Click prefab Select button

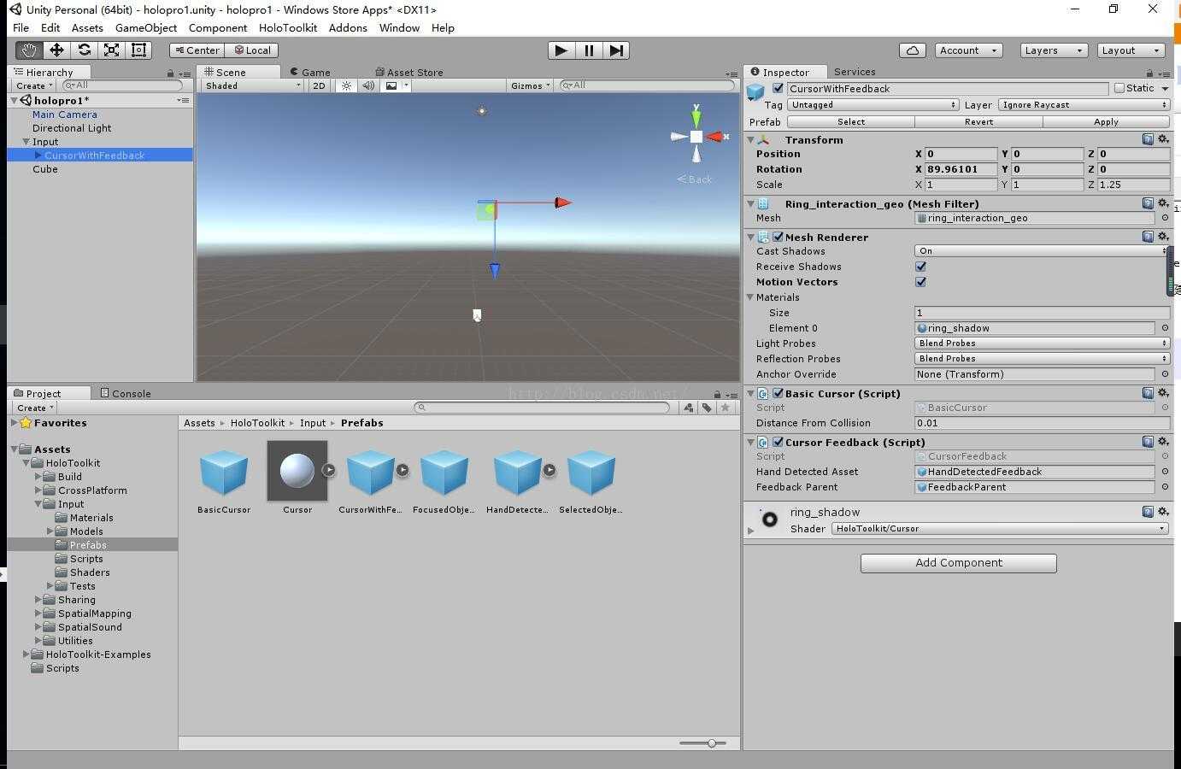(x=851, y=122)
